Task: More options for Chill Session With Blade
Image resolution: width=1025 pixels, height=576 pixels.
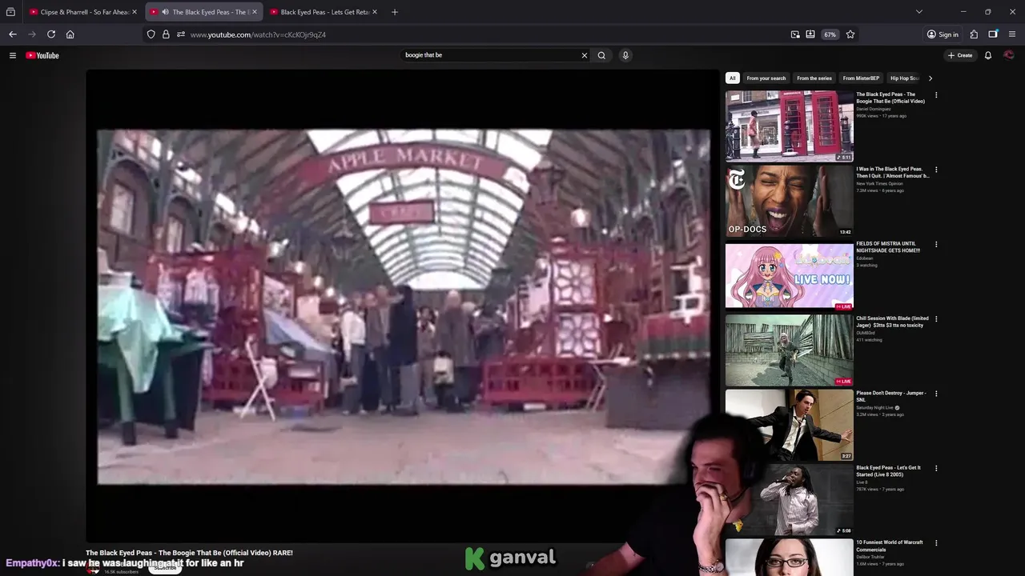Action: (936, 319)
